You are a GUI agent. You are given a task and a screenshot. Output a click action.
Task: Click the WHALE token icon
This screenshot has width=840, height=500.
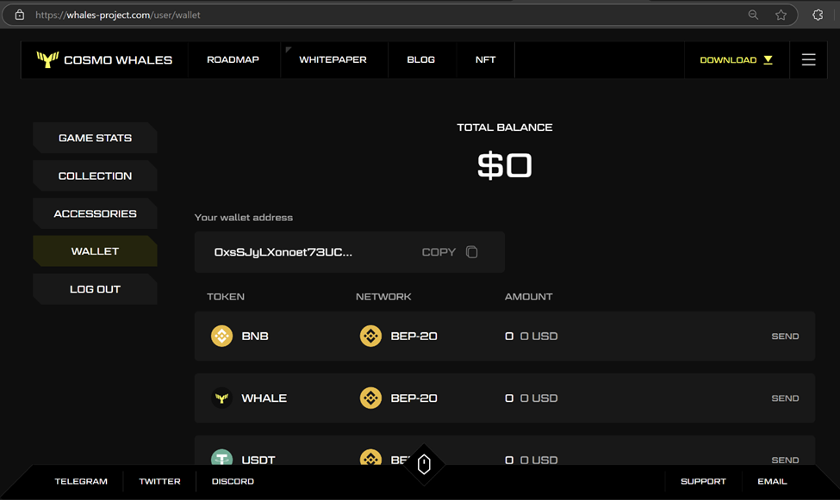point(221,398)
